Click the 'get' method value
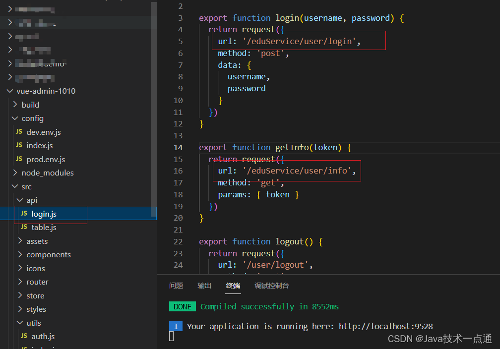This screenshot has height=349, width=500. (x=268, y=182)
